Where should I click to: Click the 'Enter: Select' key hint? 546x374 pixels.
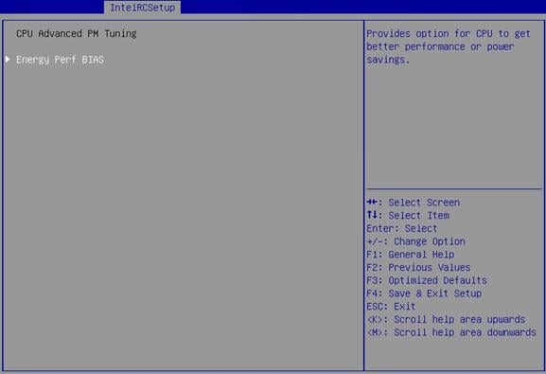pyautogui.click(x=401, y=228)
